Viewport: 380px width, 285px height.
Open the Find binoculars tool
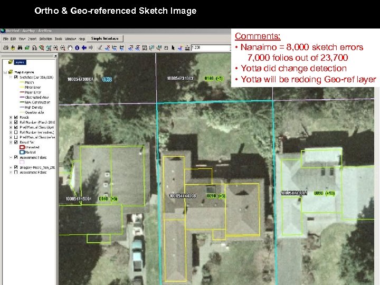(20, 47)
